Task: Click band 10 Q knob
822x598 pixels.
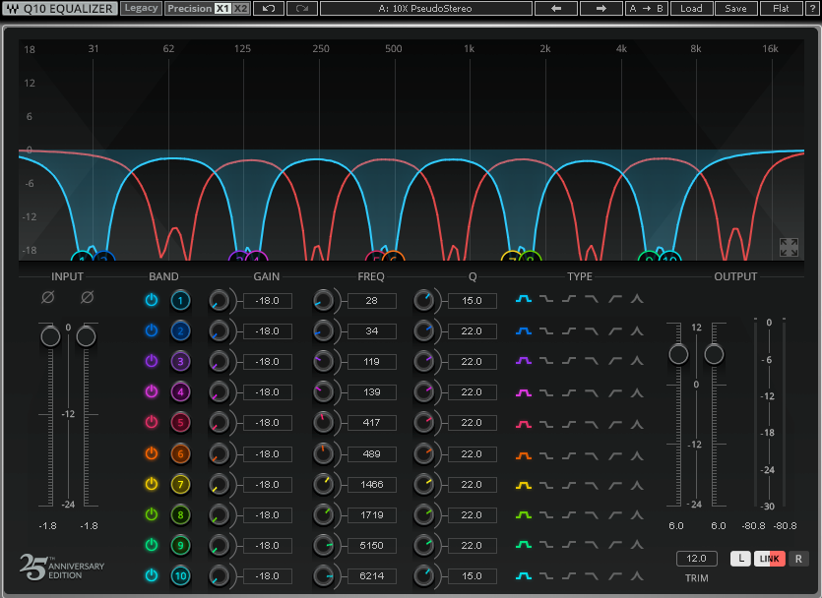Action: pyautogui.click(x=423, y=576)
